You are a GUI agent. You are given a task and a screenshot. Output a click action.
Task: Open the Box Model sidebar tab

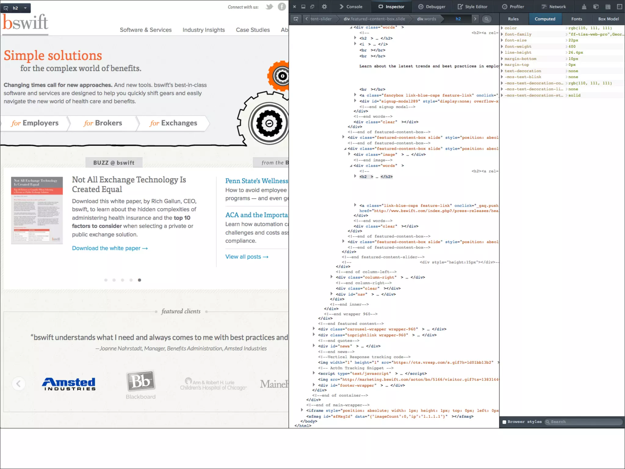(x=608, y=19)
